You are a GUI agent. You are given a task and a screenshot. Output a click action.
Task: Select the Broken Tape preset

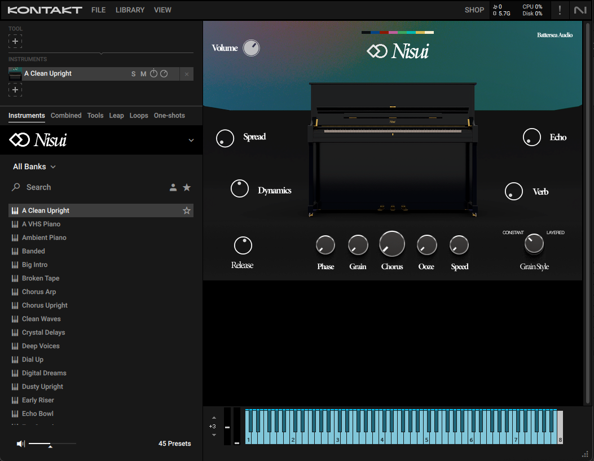[x=41, y=278]
